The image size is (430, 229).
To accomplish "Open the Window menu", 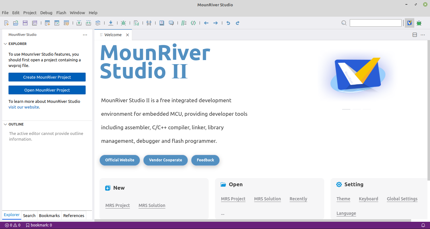I will coord(77,13).
